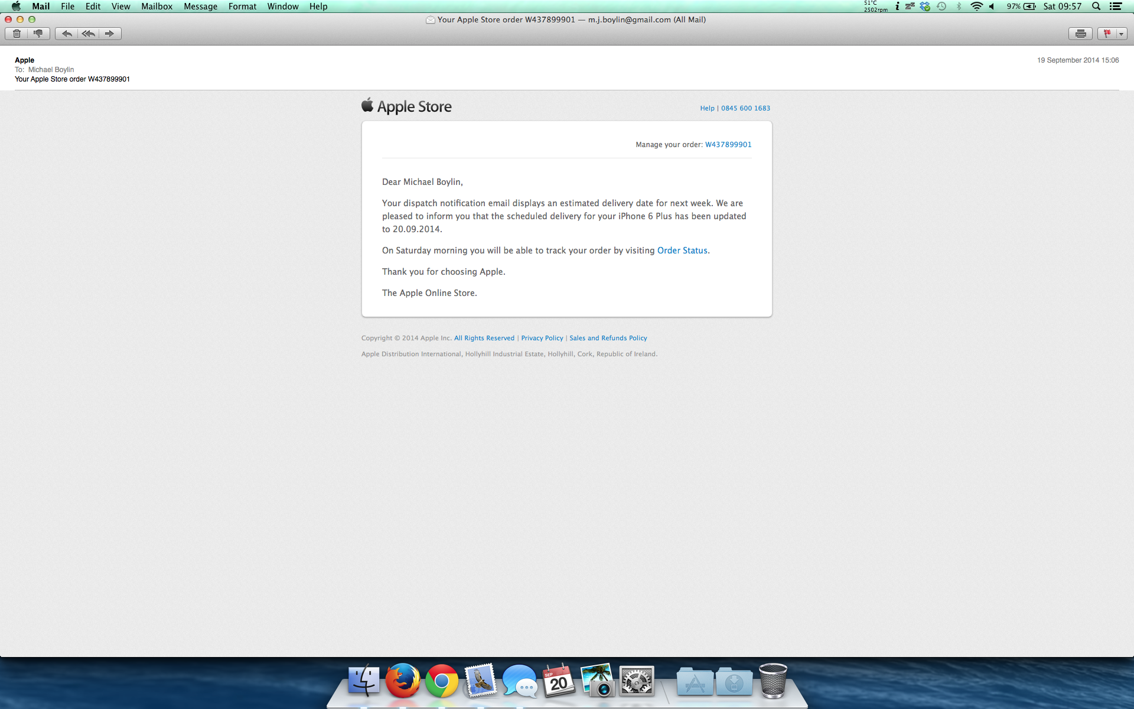Open the Apple menu

[x=16, y=6]
